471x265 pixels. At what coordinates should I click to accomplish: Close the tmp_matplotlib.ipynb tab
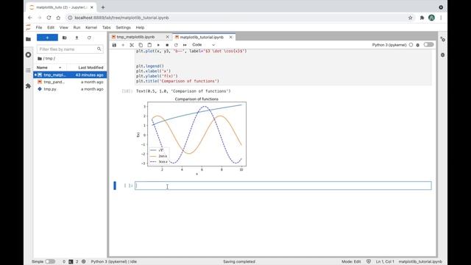pos(168,37)
